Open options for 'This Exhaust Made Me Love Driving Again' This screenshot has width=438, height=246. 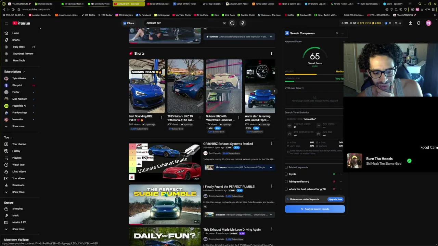point(272,229)
